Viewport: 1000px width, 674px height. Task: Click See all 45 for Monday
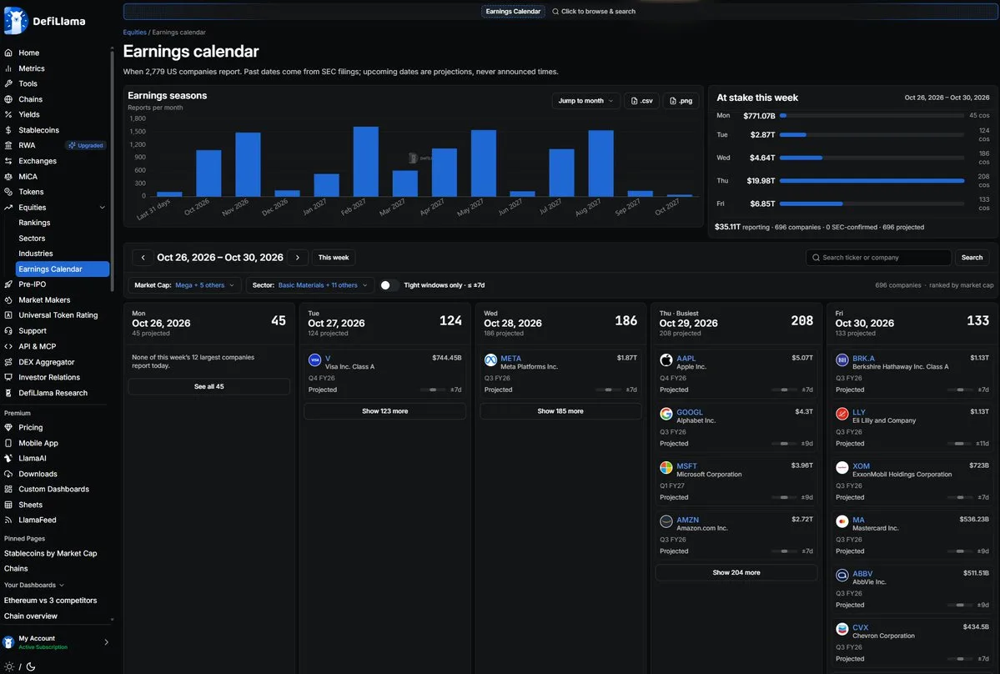click(209, 386)
